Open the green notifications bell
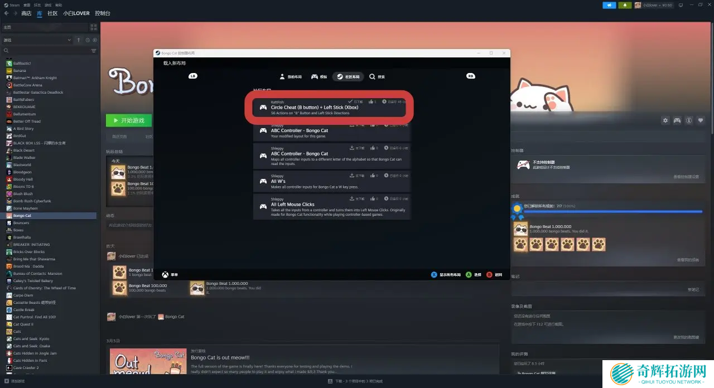 click(x=625, y=5)
